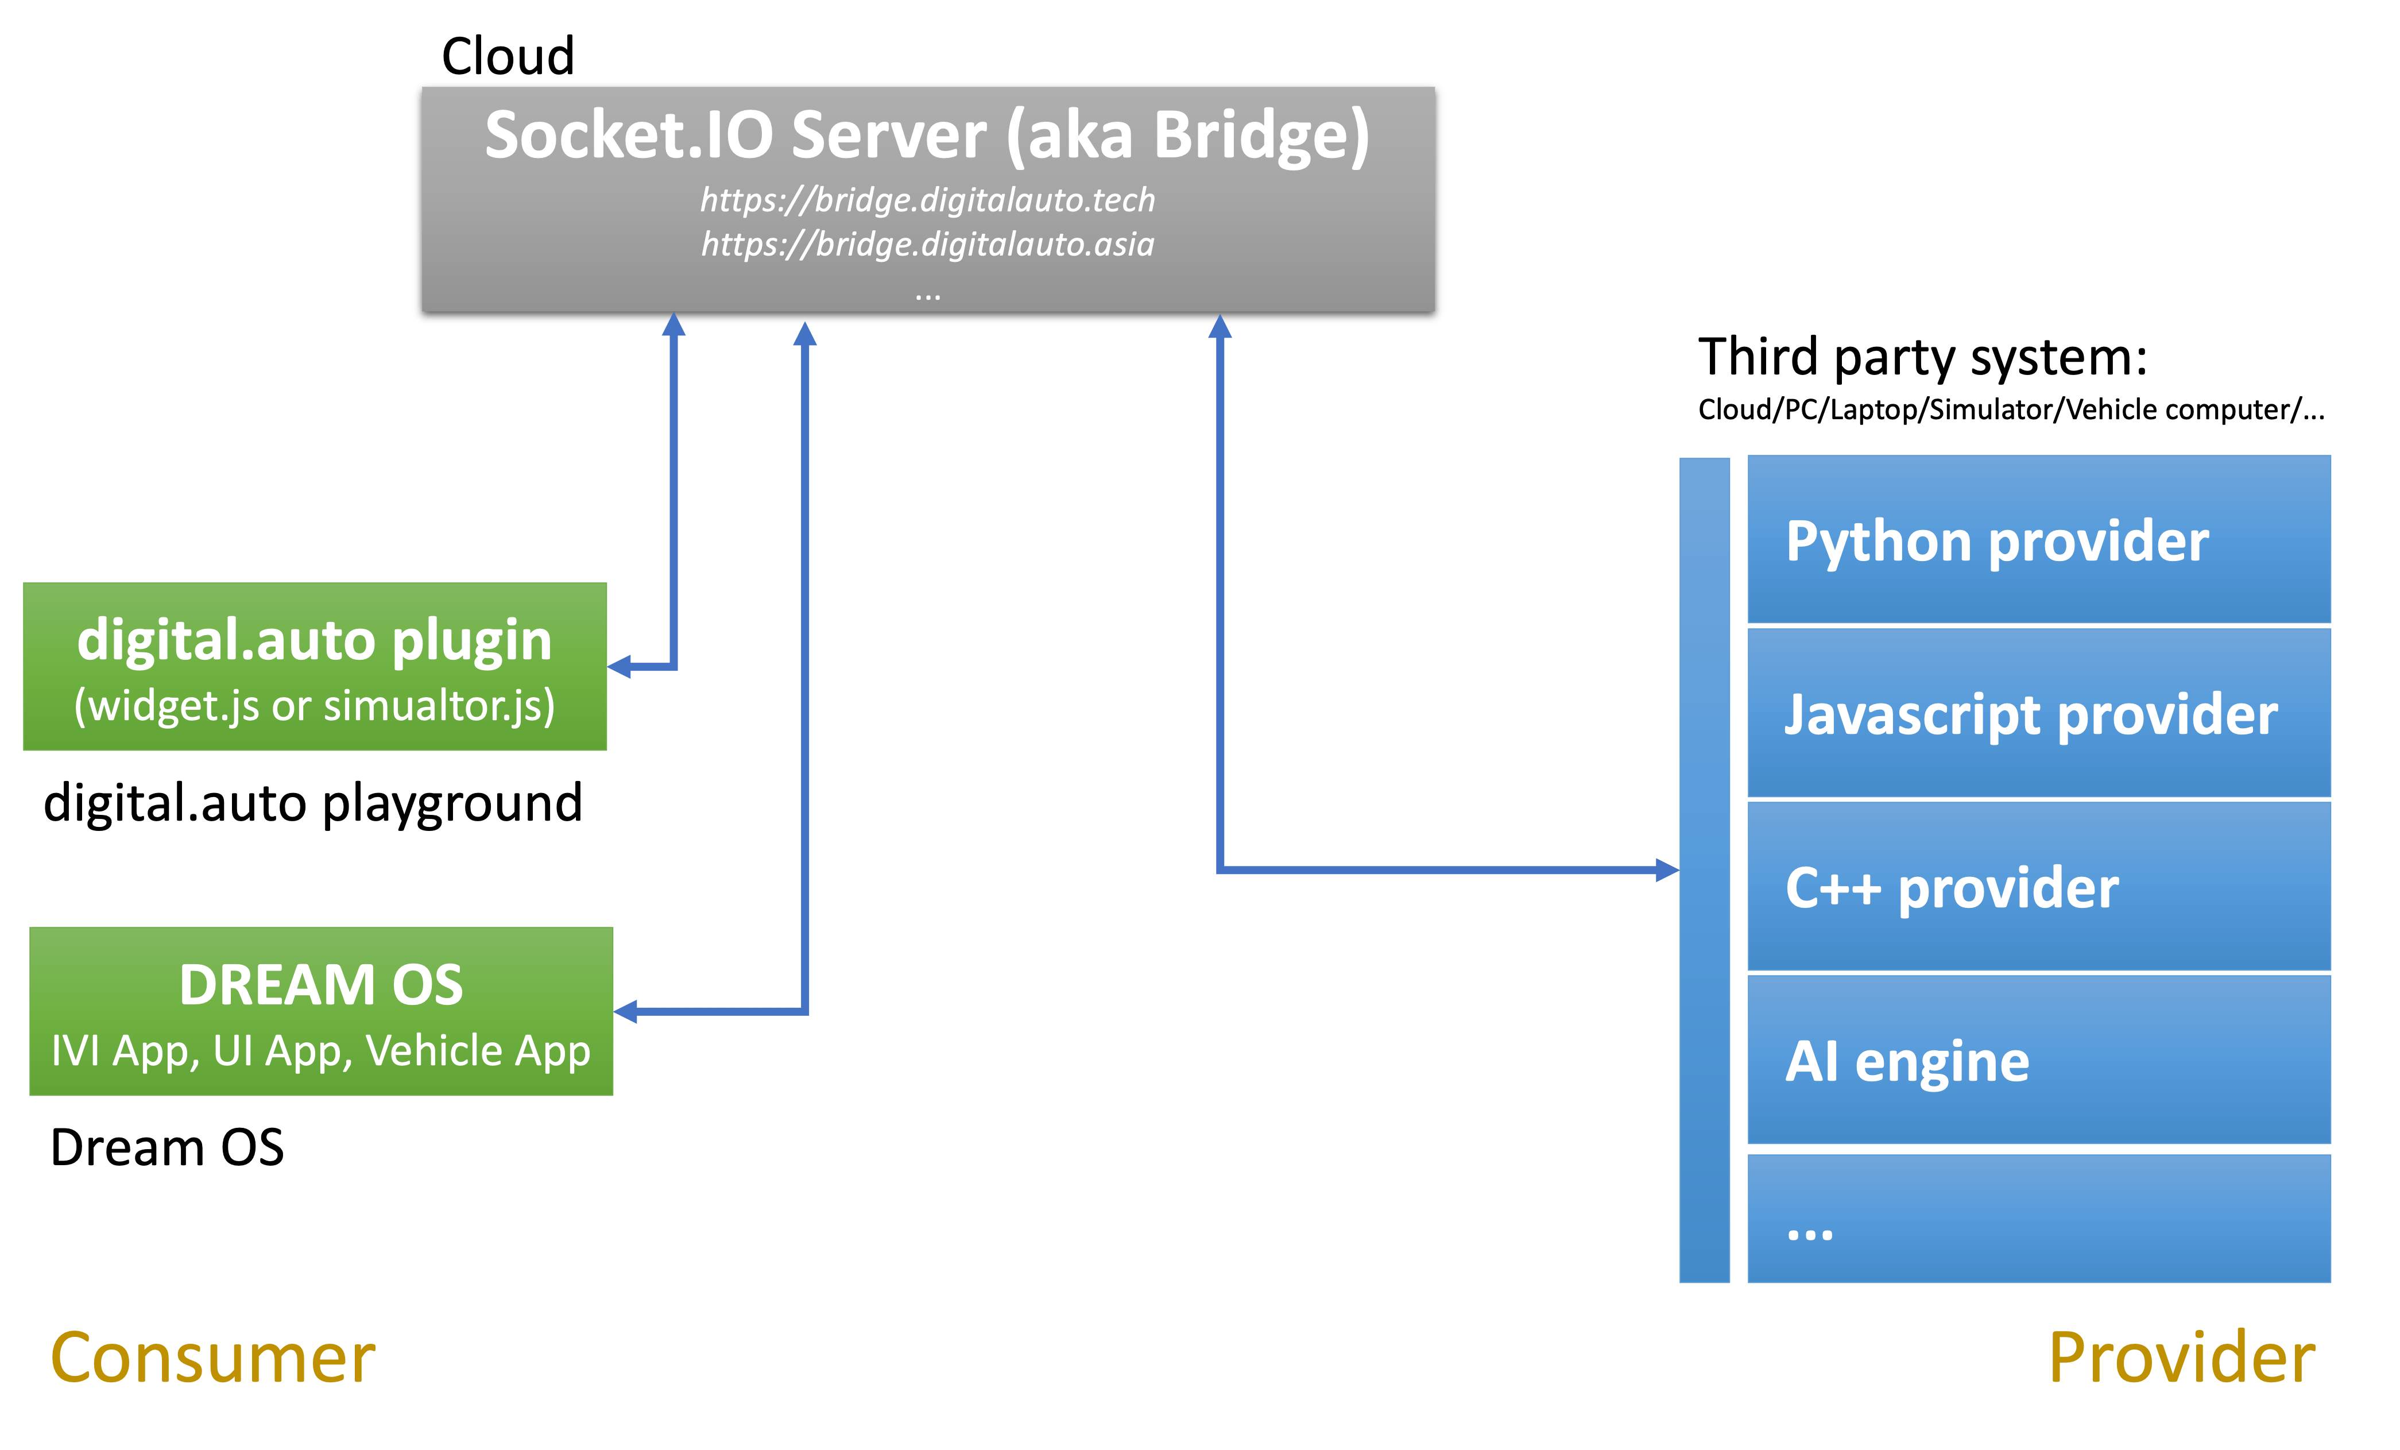Click the Cloud label above the server
Image resolution: width=2400 pixels, height=1450 pixels.
[508, 56]
